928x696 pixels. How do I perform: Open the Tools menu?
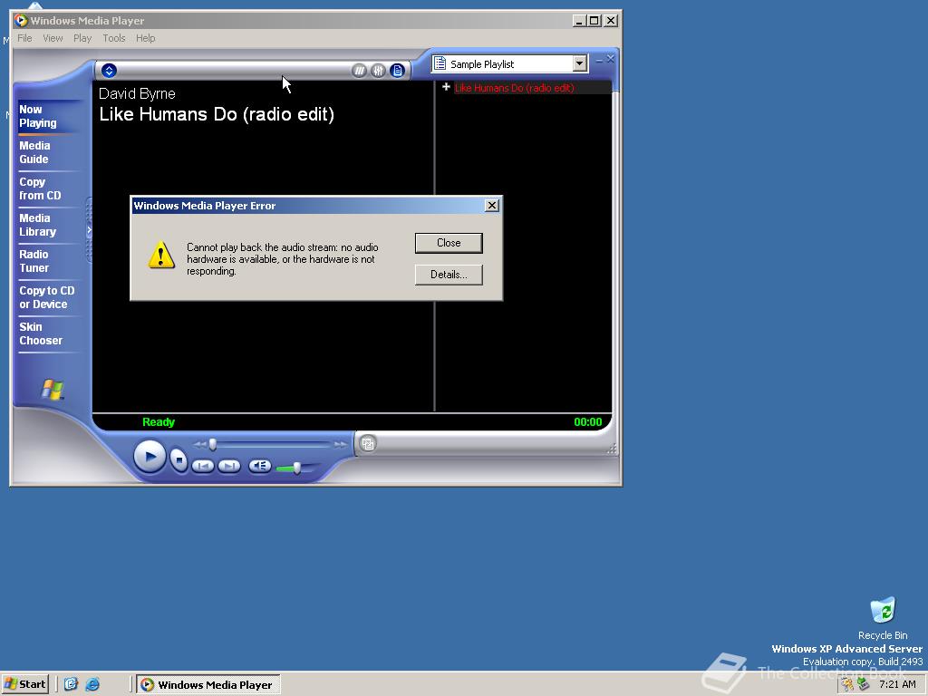(x=113, y=38)
